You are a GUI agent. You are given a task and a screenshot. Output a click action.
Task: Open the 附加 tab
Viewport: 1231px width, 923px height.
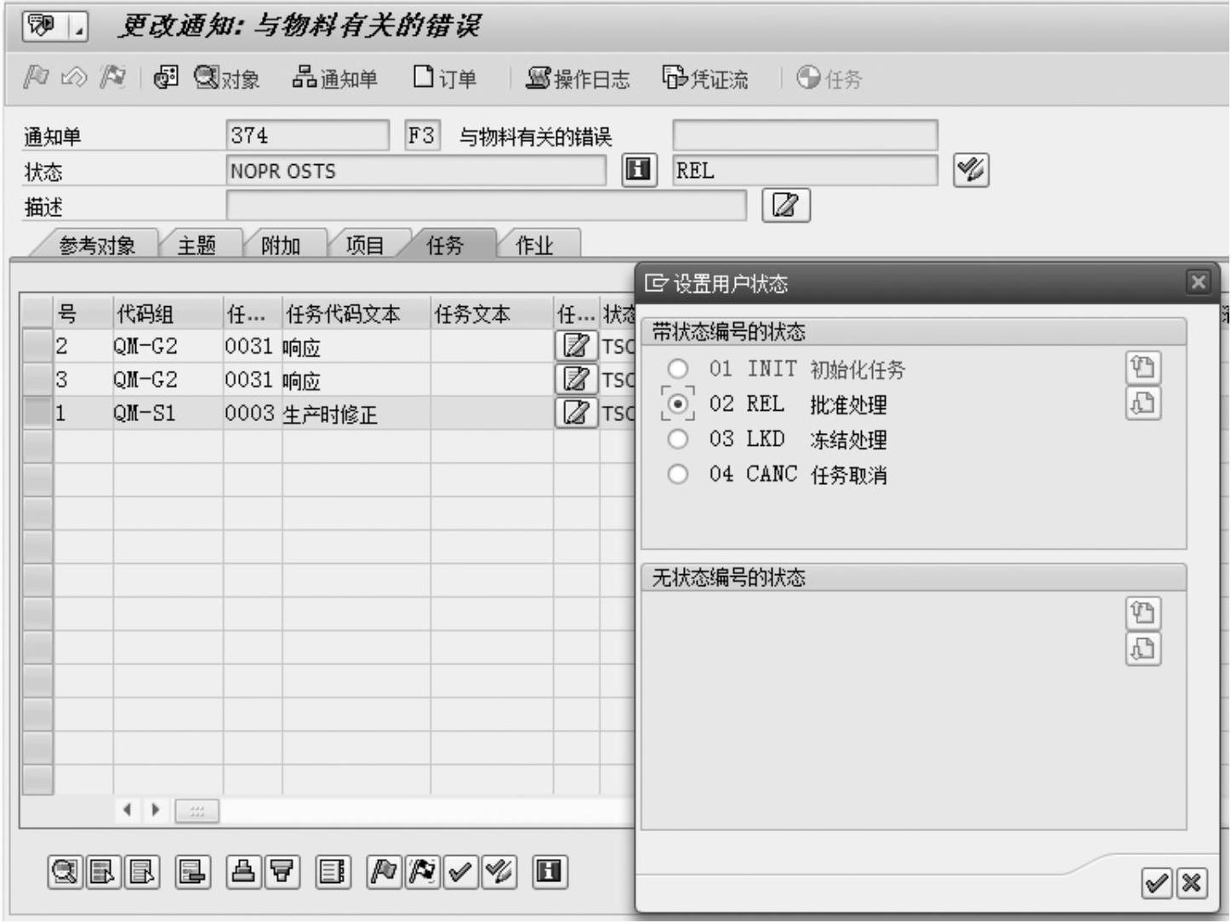coord(281,245)
